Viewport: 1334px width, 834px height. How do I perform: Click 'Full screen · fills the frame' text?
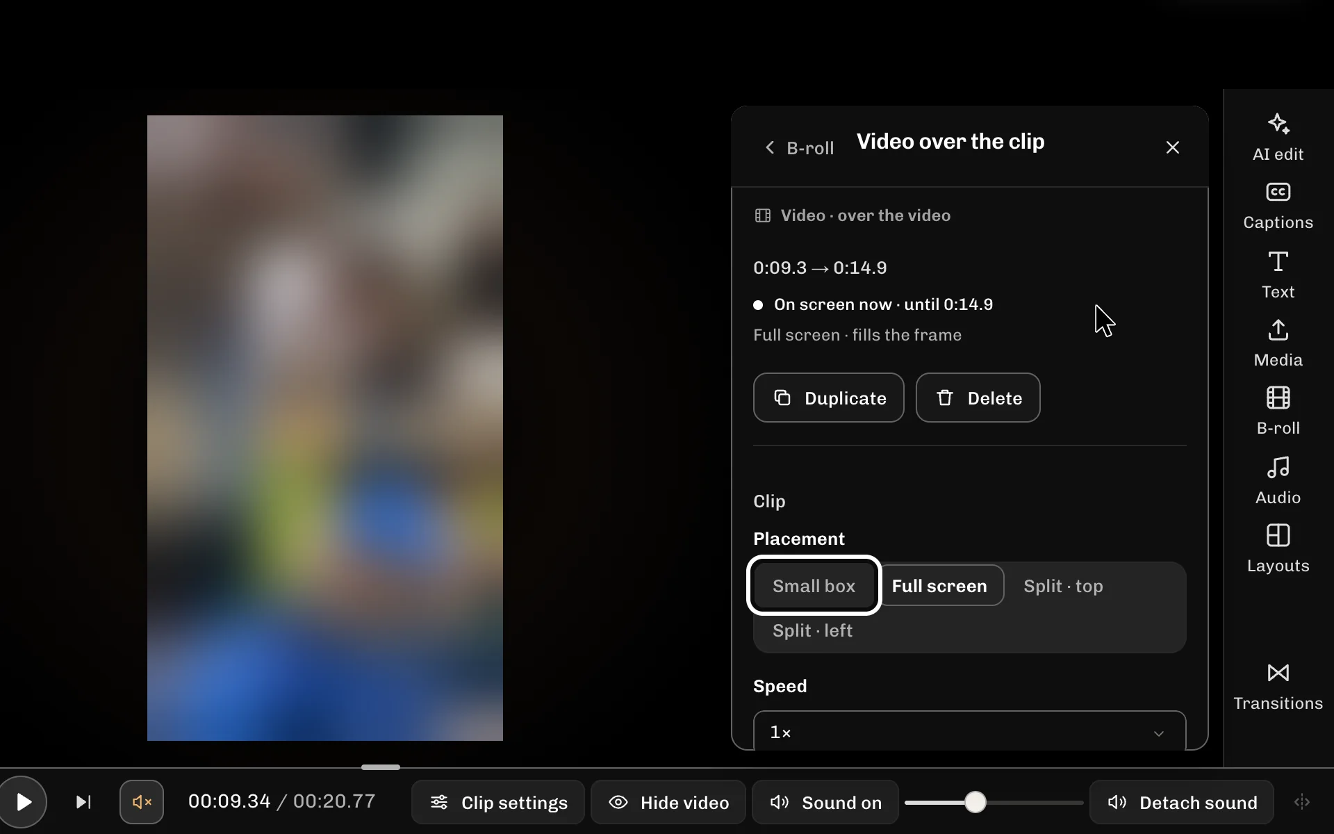click(857, 335)
